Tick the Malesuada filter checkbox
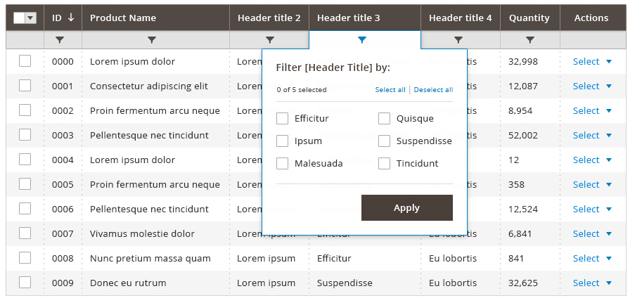Viewport: 642px width, 303px height. click(x=282, y=164)
